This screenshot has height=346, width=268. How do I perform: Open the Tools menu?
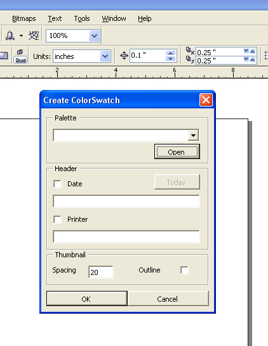(82, 18)
